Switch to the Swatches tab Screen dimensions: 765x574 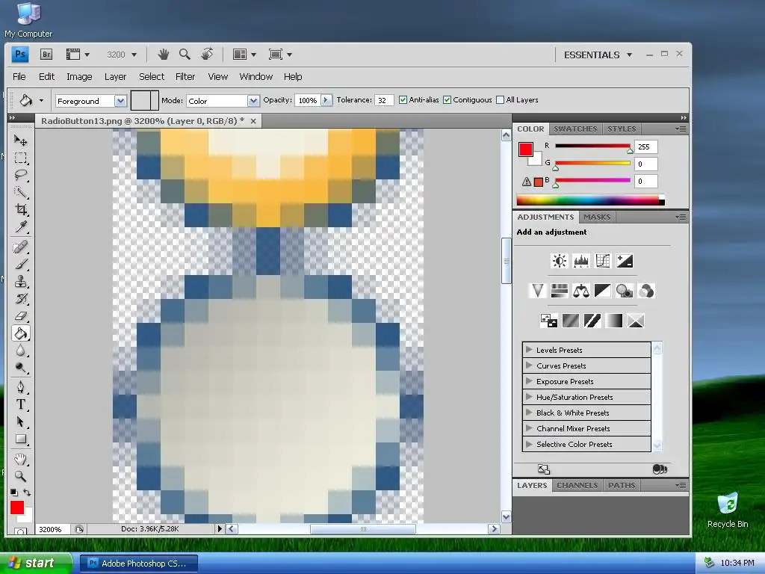click(575, 129)
